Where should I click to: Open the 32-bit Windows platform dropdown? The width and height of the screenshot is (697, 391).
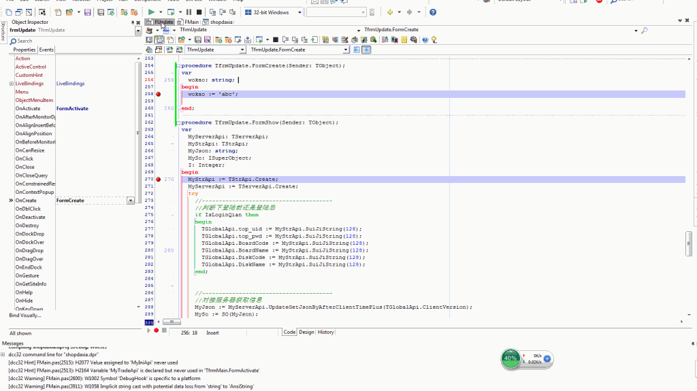click(299, 12)
